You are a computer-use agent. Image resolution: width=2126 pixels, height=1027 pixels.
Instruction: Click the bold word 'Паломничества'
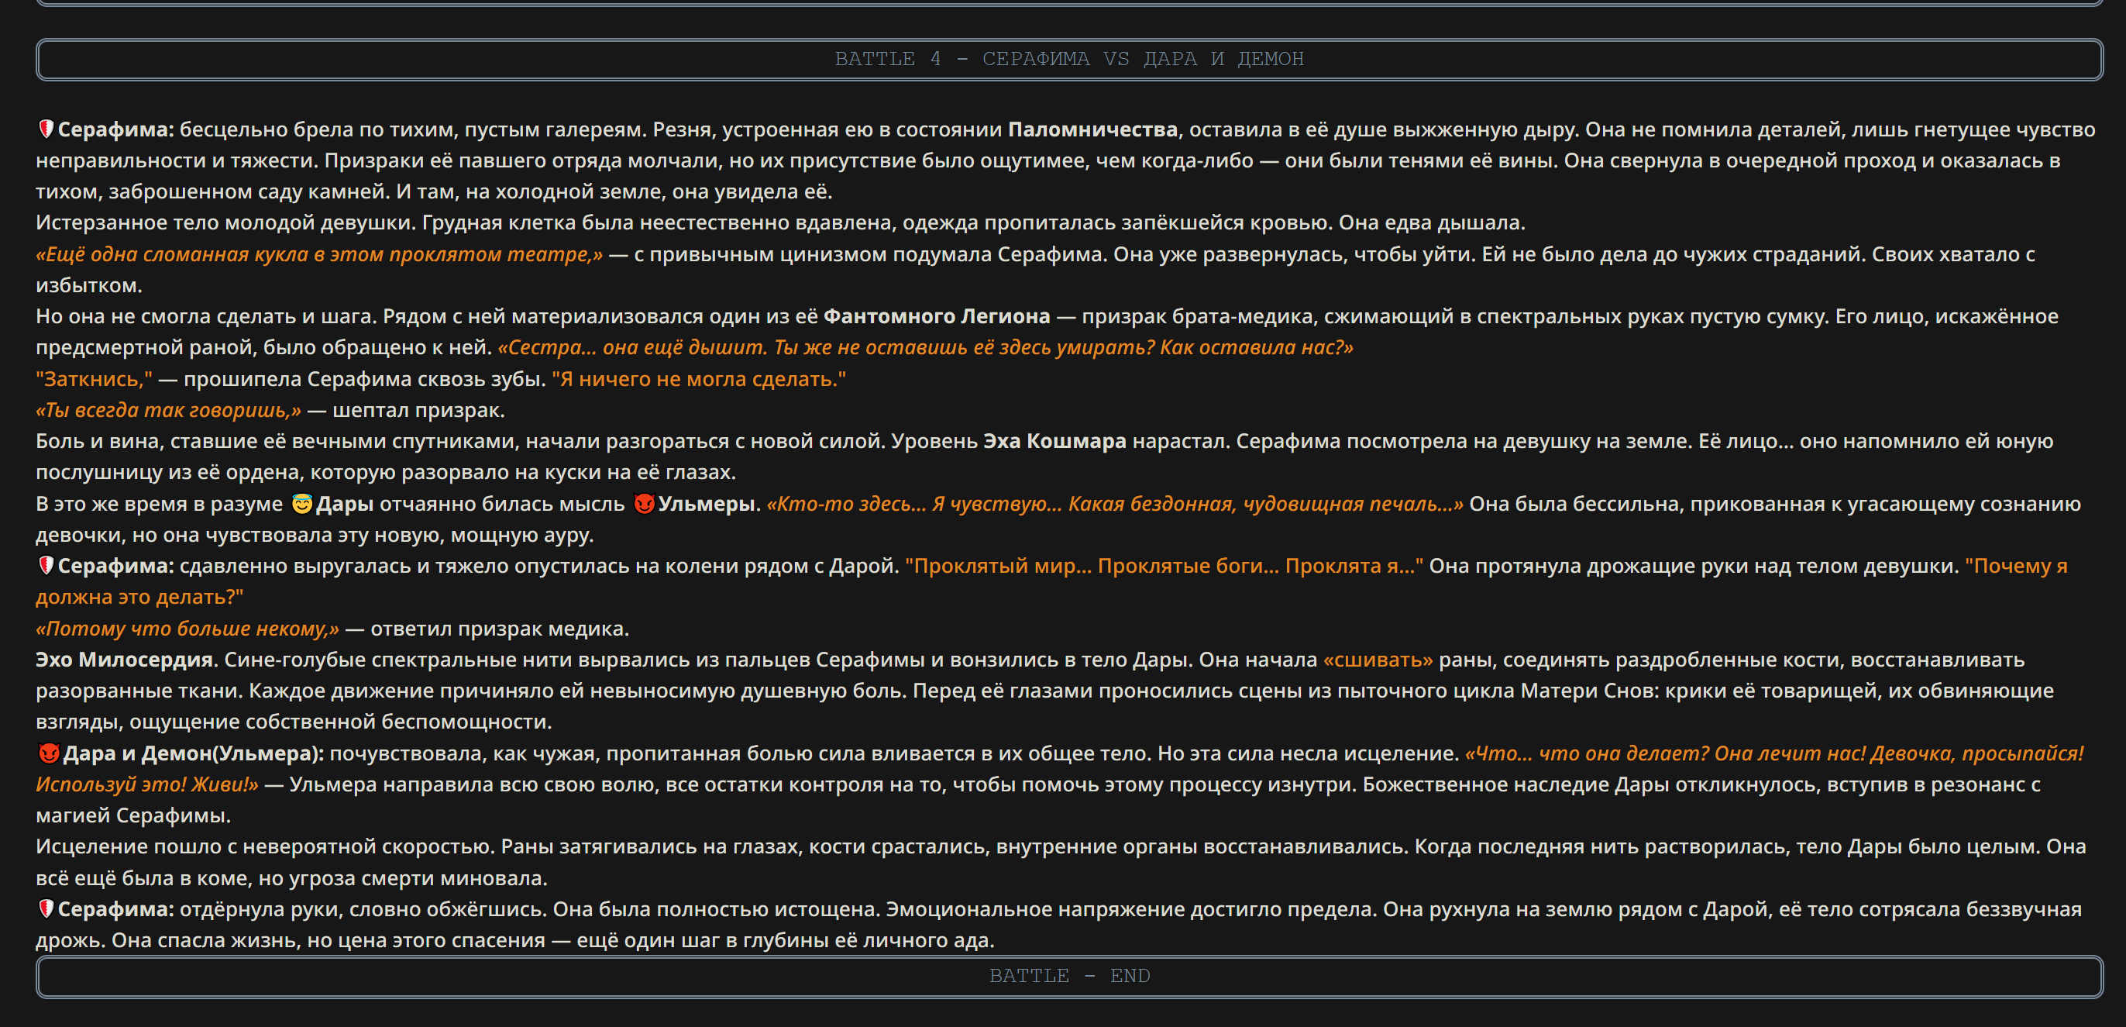(1092, 129)
